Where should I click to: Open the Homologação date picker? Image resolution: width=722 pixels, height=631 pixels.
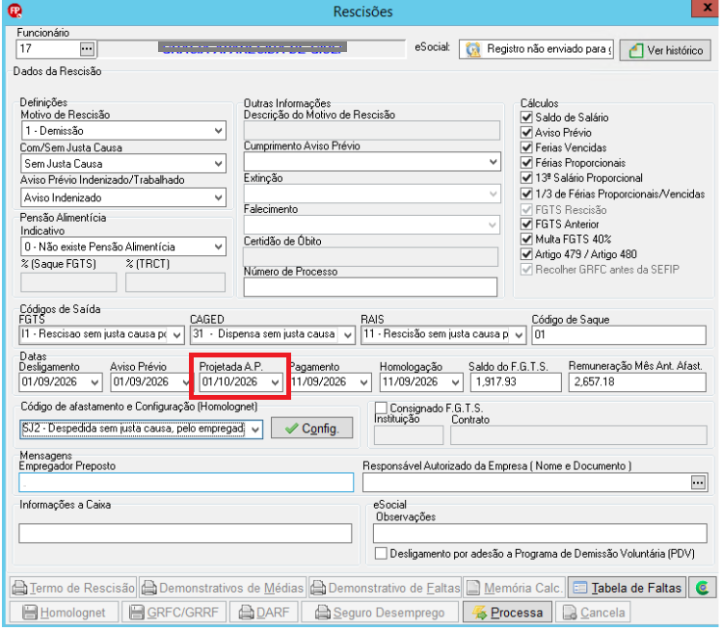click(x=455, y=382)
